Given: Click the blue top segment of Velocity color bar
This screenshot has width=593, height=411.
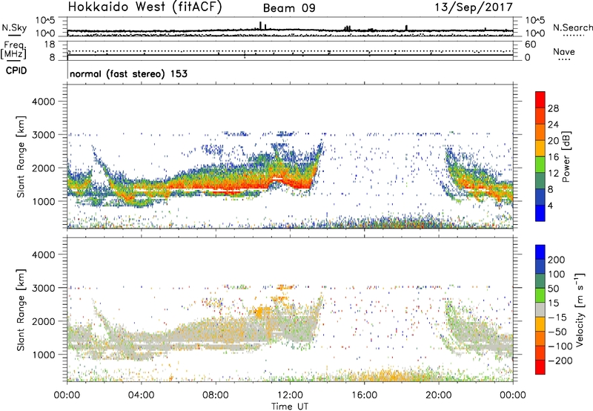Looking at the screenshot, I should pyautogui.click(x=540, y=252).
